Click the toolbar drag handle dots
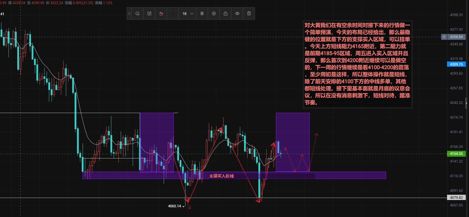The width and height of the screenshot is (469, 217). pyautogui.click(x=129, y=13)
